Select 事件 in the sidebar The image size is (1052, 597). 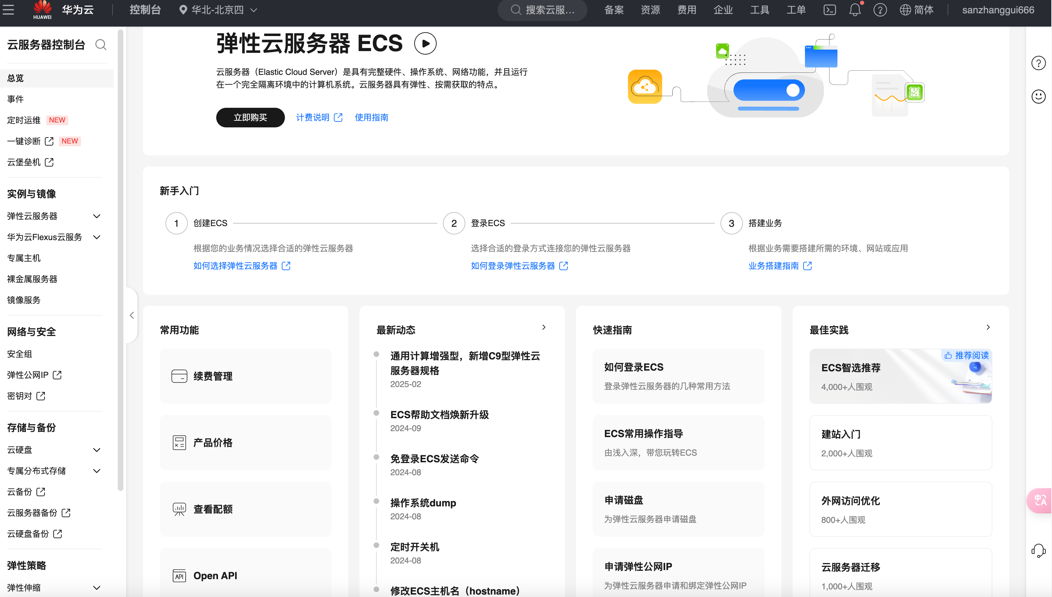point(16,99)
